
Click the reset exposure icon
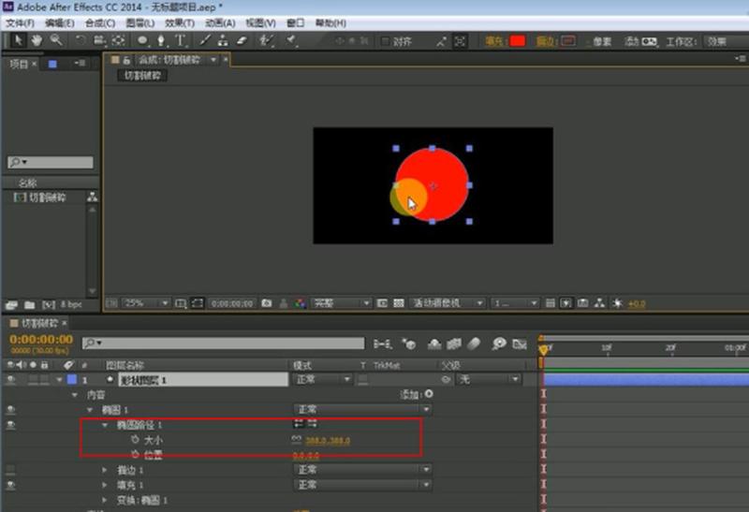point(617,303)
